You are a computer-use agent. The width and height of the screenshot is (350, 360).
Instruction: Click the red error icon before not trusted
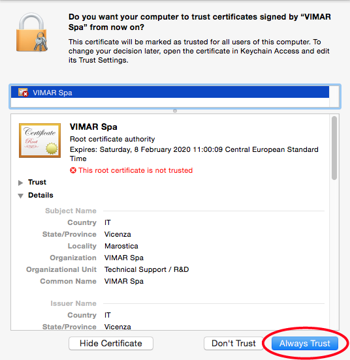[73, 170]
